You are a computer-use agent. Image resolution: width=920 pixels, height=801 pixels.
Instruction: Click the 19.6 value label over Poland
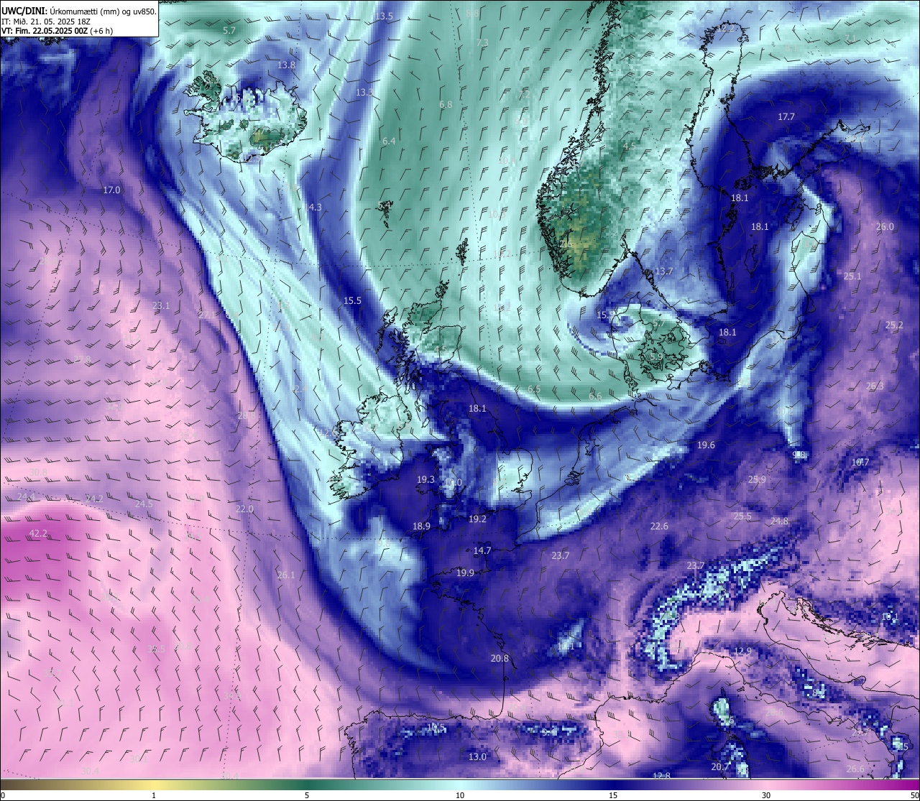pos(706,445)
